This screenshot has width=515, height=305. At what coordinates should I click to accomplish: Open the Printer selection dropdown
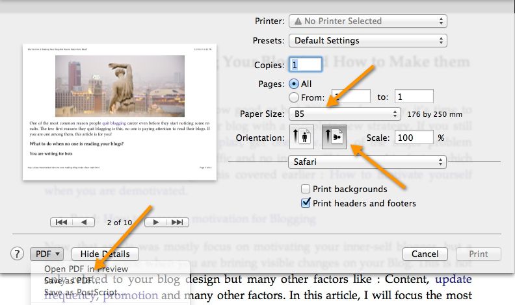[x=367, y=21]
